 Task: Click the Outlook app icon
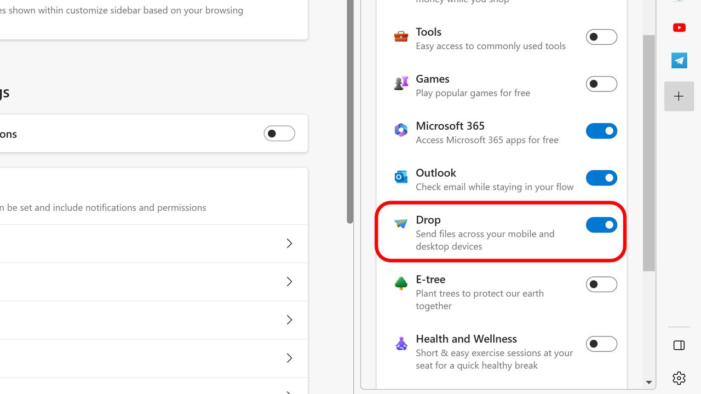401,177
